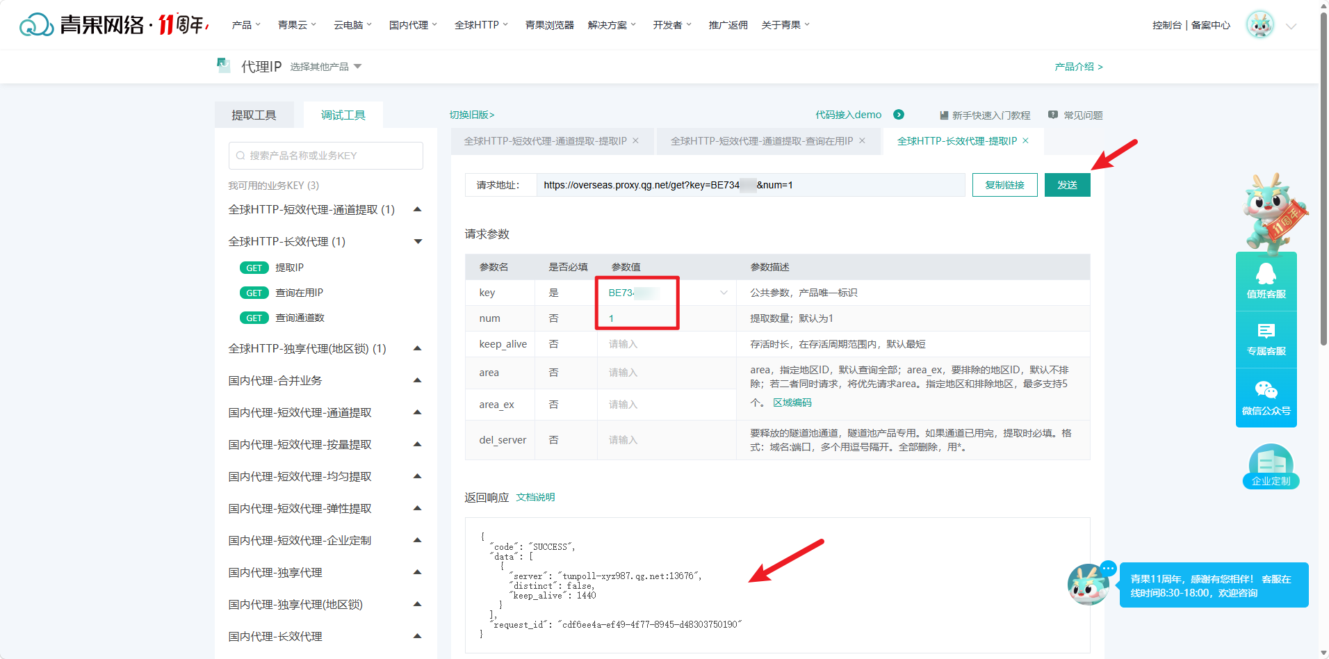Open the 专属客服 chat icon
Screen dimensions: 1329x659
coord(1266,332)
